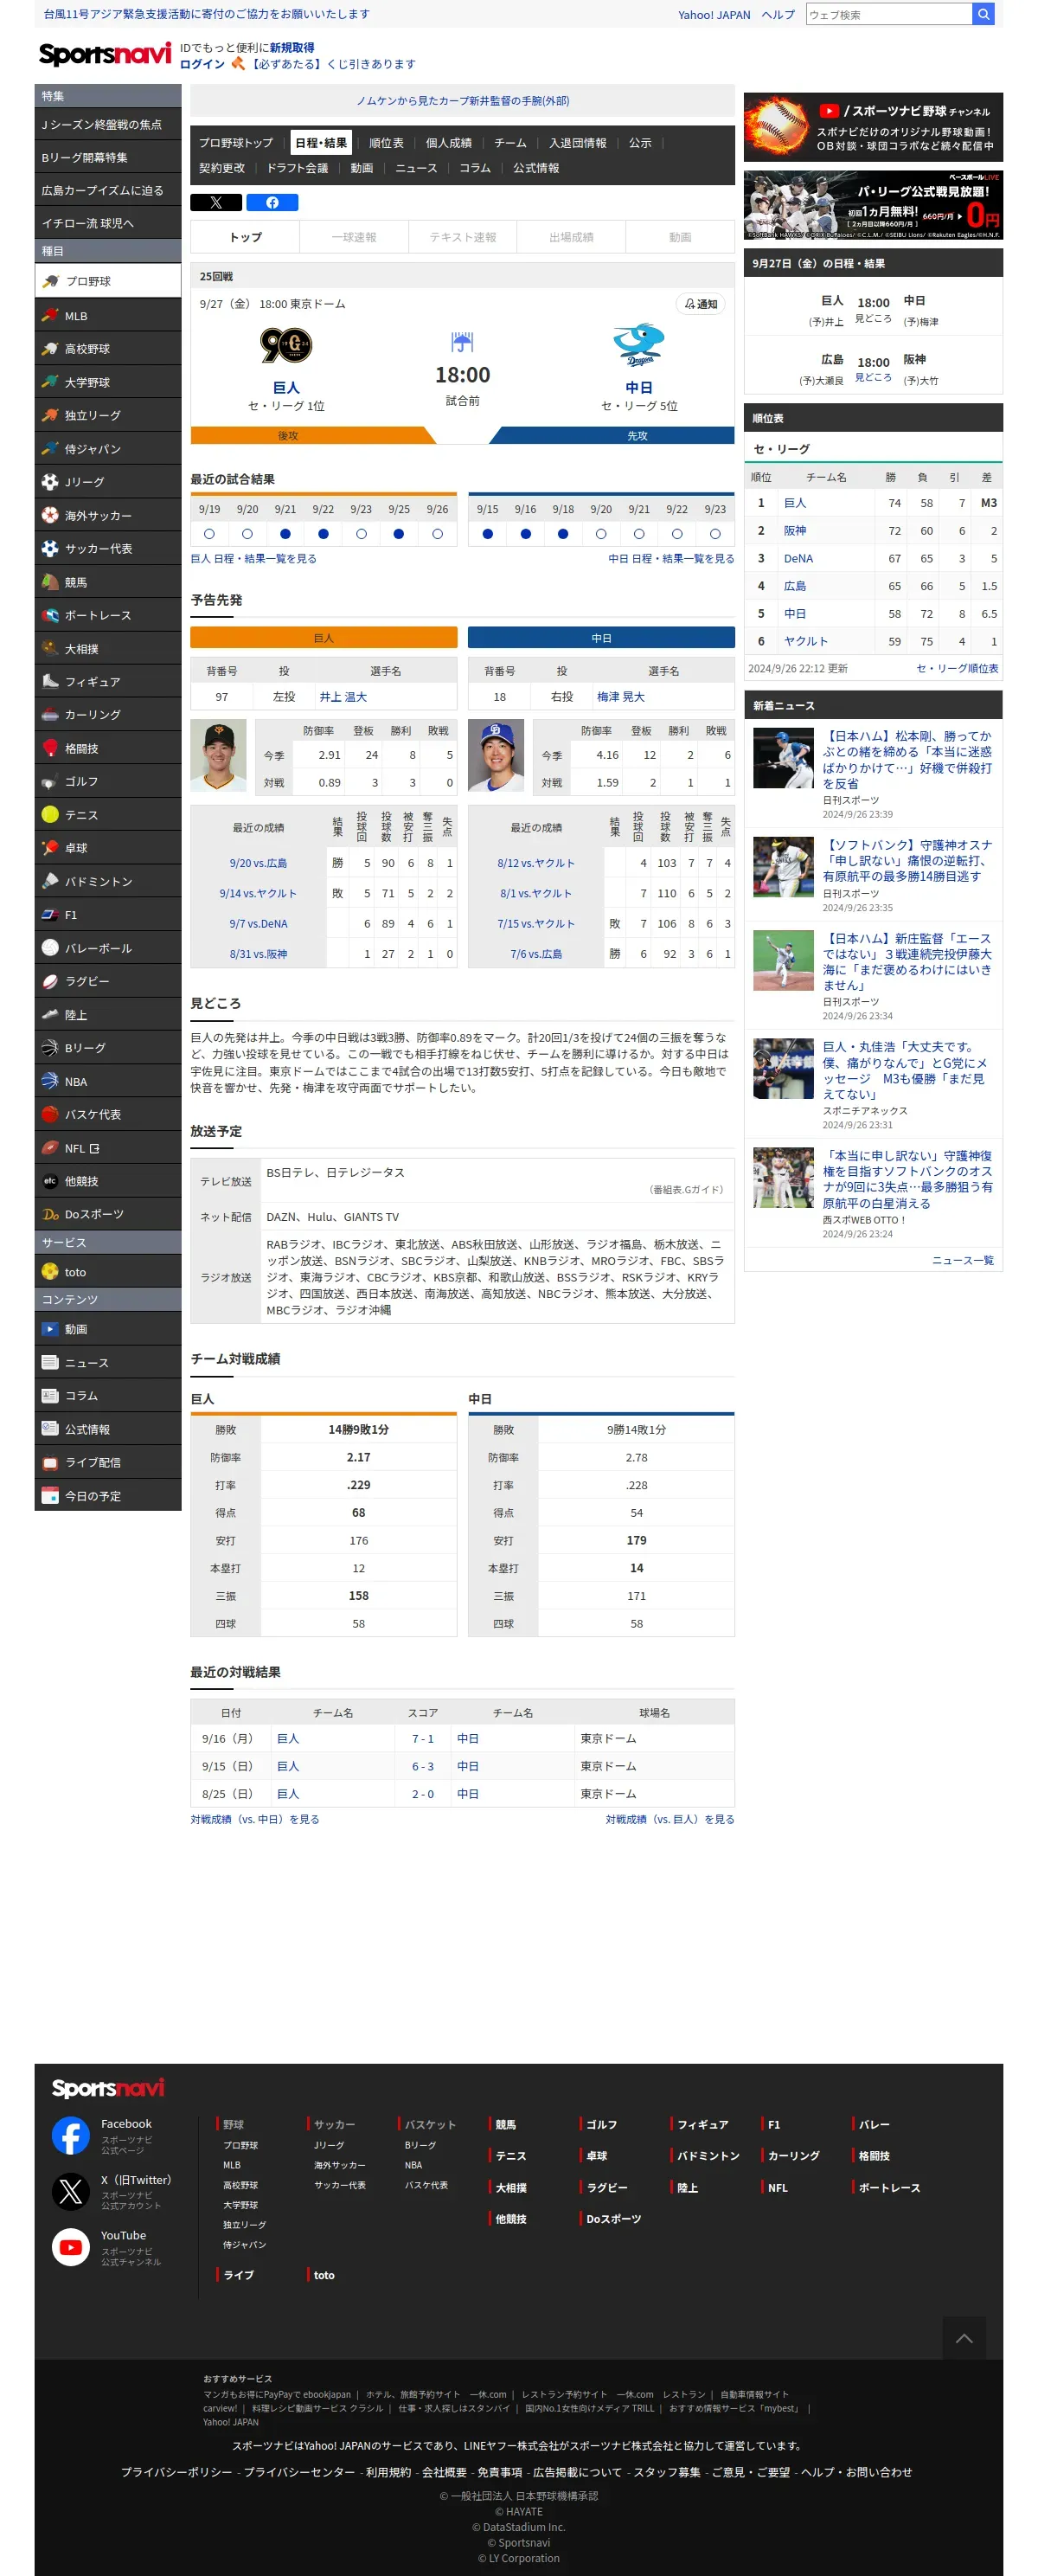Screen dimensions: 1038x2576
Task: Click 井上 pitcher photo thumbnail
Action: pyautogui.click(x=218, y=756)
